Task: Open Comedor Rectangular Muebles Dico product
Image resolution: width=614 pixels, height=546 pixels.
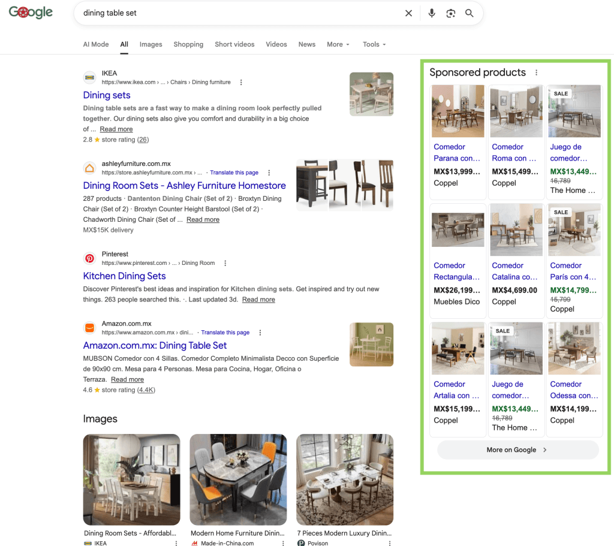Action: [x=458, y=260]
